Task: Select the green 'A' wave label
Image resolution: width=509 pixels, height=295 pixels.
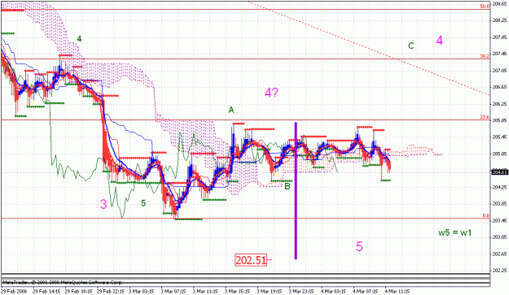Action: [x=231, y=110]
